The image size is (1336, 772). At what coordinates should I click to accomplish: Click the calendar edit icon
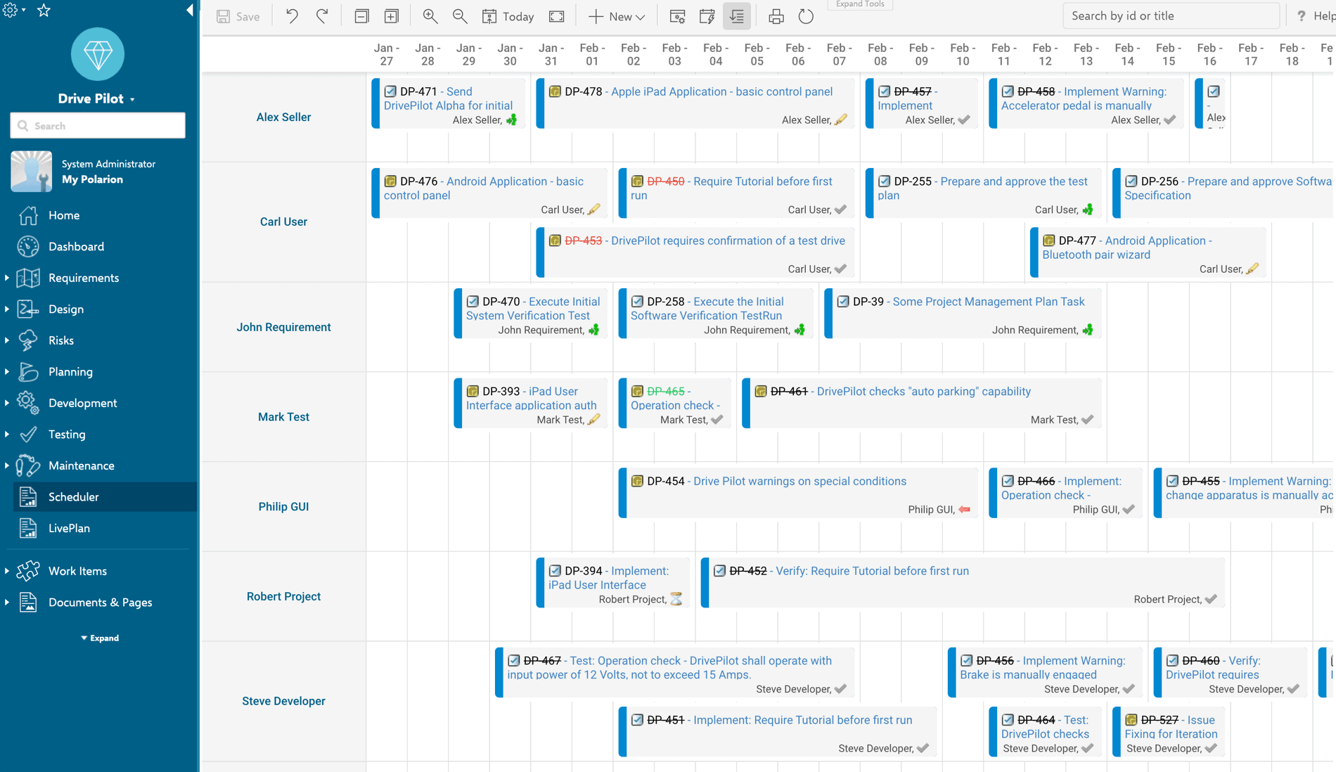point(707,16)
